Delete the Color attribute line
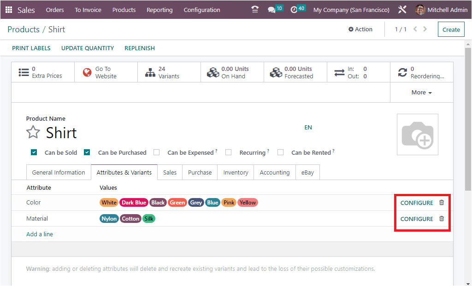 tap(442, 202)
